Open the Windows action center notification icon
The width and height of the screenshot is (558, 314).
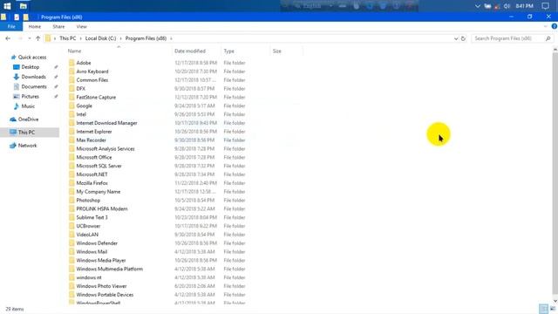point(545,6)
